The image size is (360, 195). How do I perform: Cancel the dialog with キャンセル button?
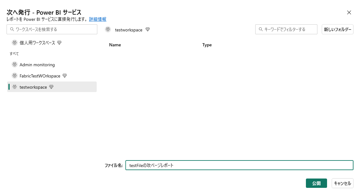click(342, 183)
